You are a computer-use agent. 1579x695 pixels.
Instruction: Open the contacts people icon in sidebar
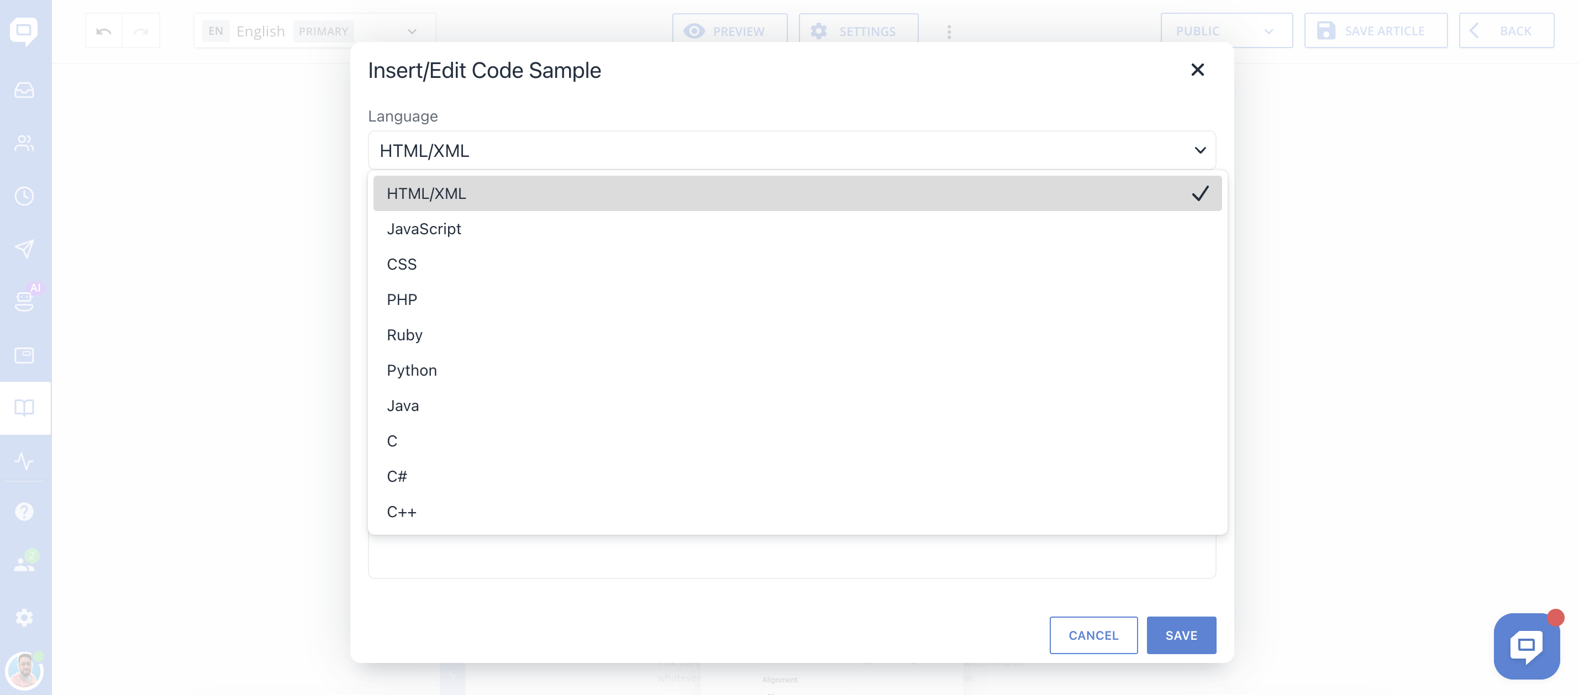[x=24, y=143]
